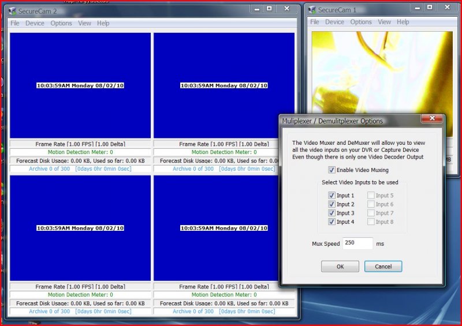Click top-right pane Archive 0 of 300
Viewport: 462px width, 326px height.
[193, 168]
